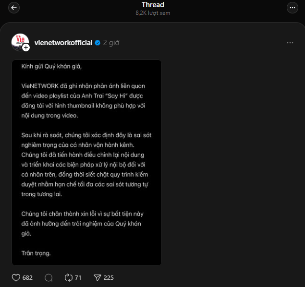Viewport: 305px width, 287px height.
Task: Reply using the comment bubble icon
Action: click(49, 277)
